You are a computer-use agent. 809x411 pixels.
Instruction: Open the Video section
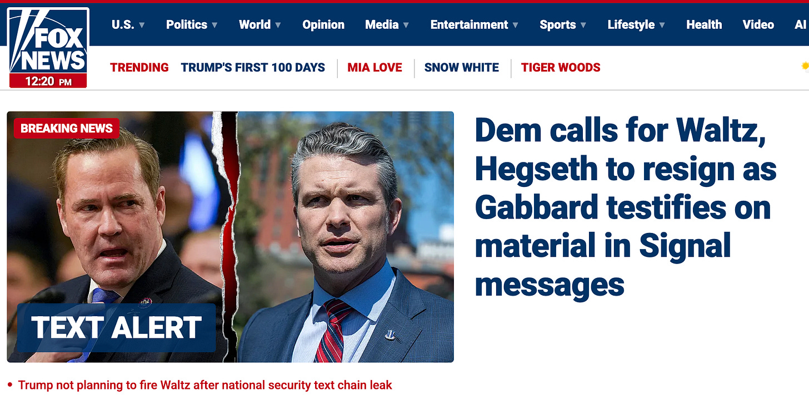[x=758, y=24]
